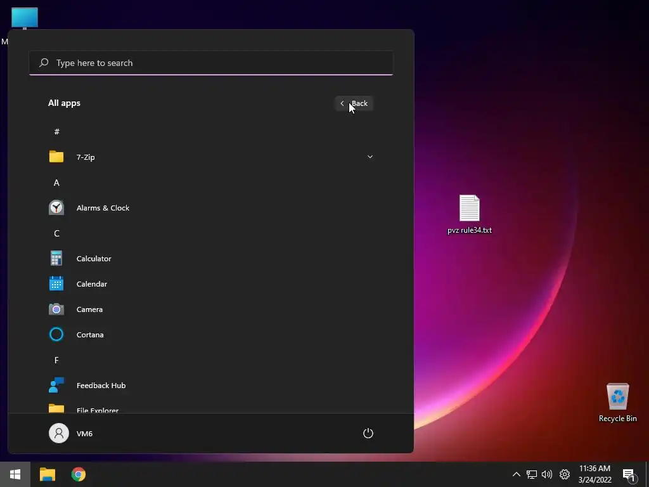649x487 pixels.
Task: Launch the Camera app icon
Action: 56,309
